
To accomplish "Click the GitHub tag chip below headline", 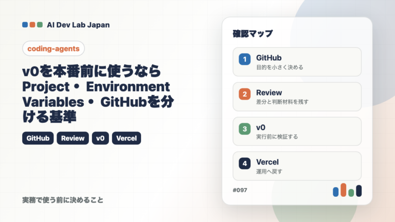I will pyautogui.click(x=38, y=138).
